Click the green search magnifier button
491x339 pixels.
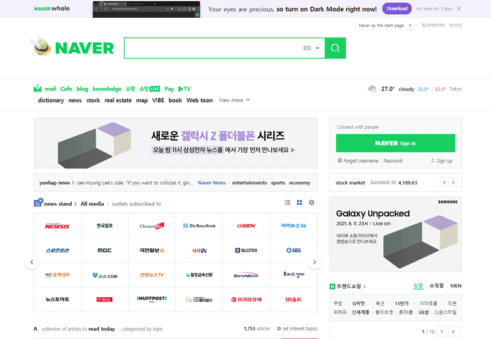click(x=335, y=48)
